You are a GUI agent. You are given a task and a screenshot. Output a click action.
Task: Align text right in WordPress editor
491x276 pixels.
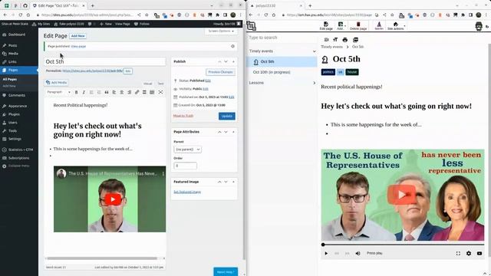pos(129,92)
